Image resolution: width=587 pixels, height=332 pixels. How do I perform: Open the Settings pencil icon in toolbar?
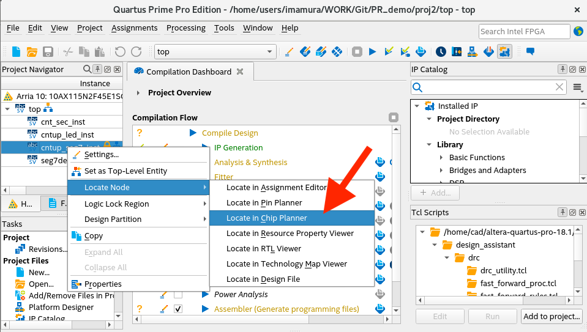289,51
